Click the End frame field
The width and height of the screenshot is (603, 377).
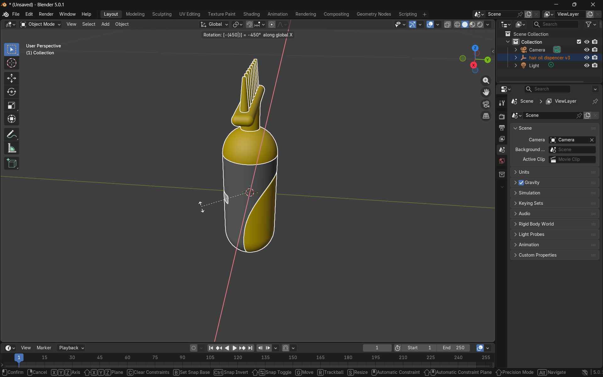(x=453, y=348)
